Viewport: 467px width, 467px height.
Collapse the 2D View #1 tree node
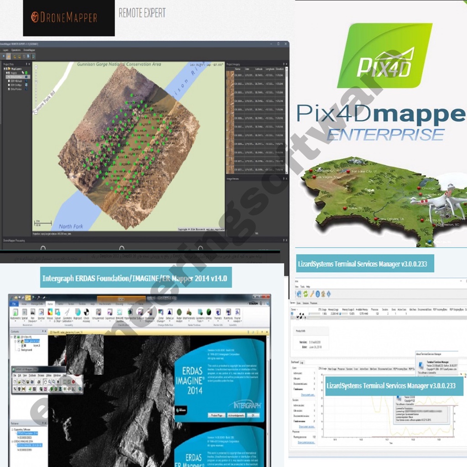[x=12, y=337]
